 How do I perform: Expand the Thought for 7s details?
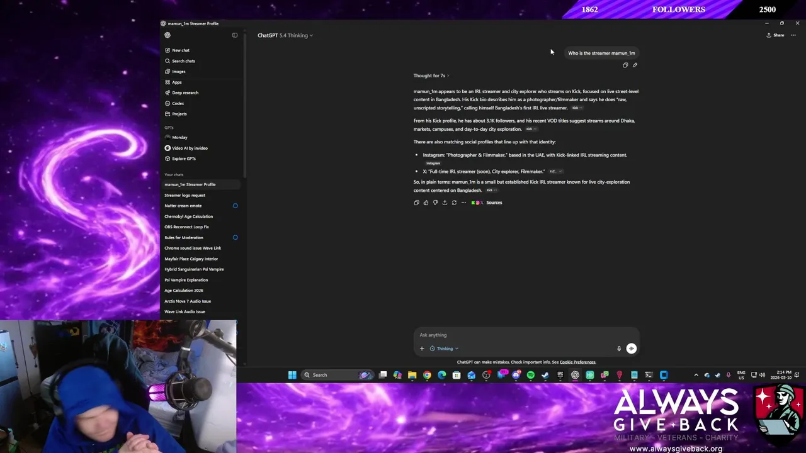[431, 75]
